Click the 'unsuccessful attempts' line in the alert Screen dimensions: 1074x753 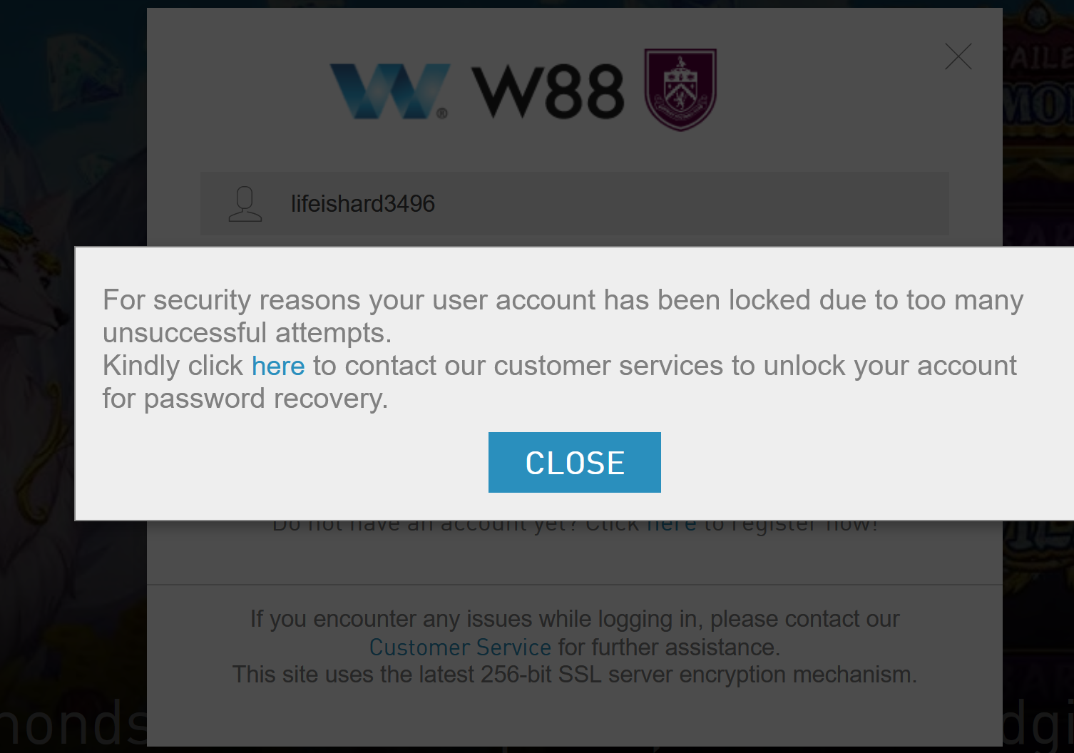(247, 333)
